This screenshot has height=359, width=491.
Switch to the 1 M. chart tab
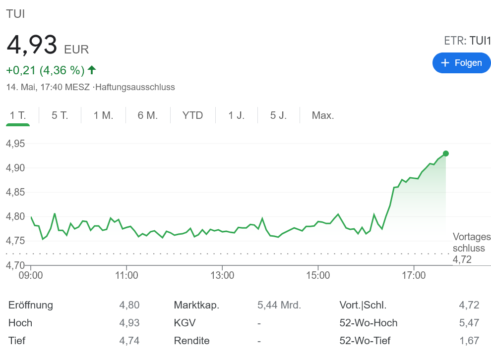pos(103,115)
